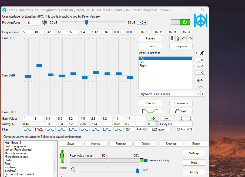Save the current configuration
Screen dimensions: 245x177
71,144
